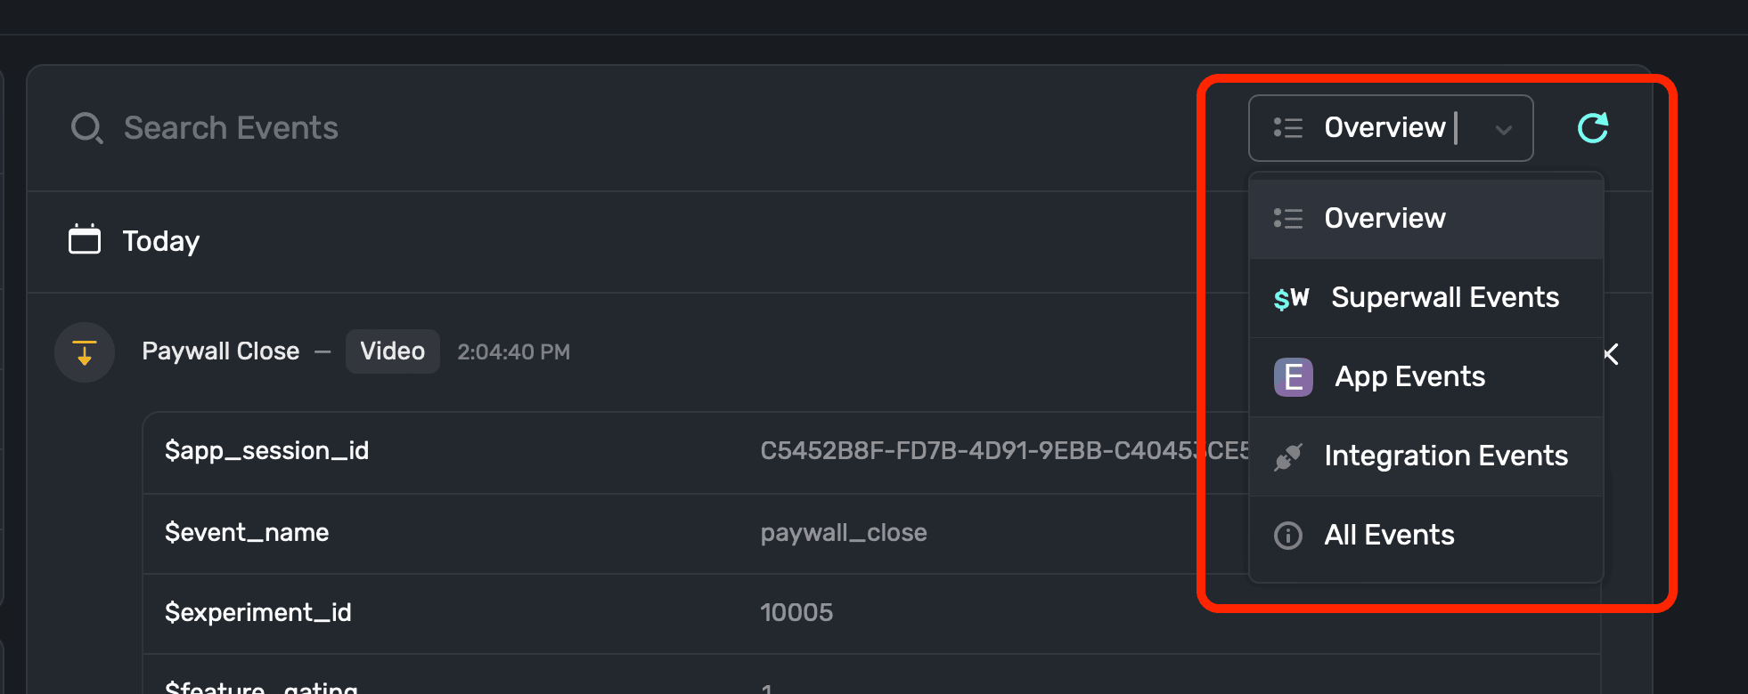Open the Overview filter dropdown
Image resolution: width=1748 pixels, height=694 pixels.
[1391, 128]
